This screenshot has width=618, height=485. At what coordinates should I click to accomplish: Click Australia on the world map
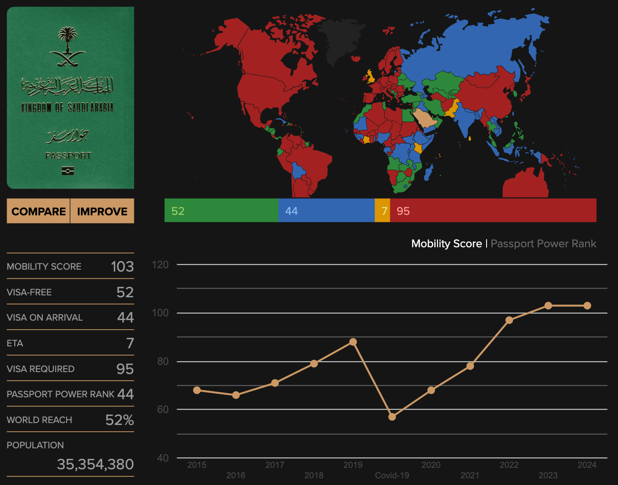point(526,183)
